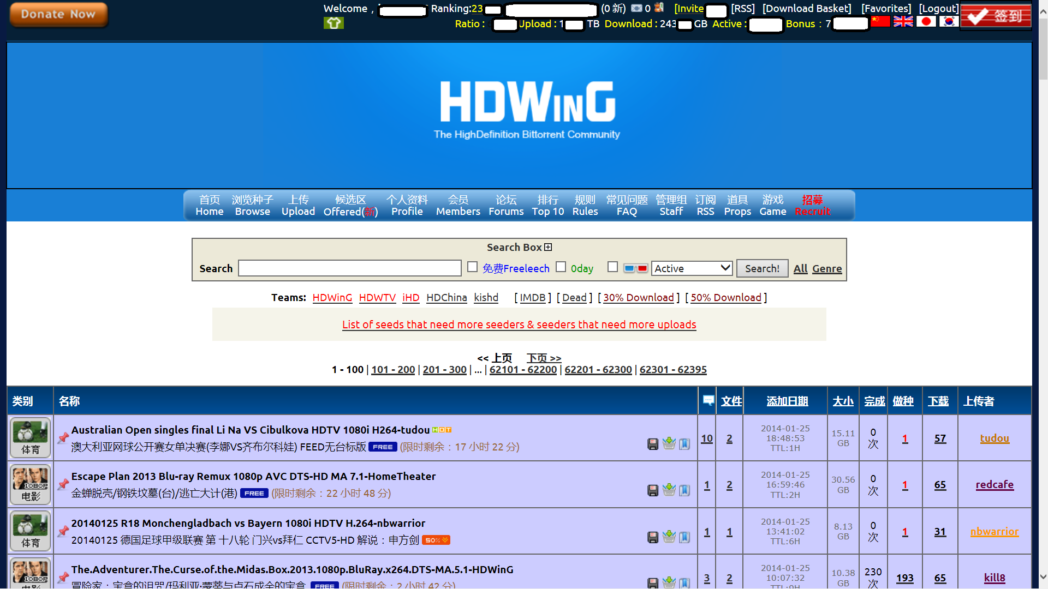Filter by HDWinG team link
1048x589 pixels.
click(332, 298)
